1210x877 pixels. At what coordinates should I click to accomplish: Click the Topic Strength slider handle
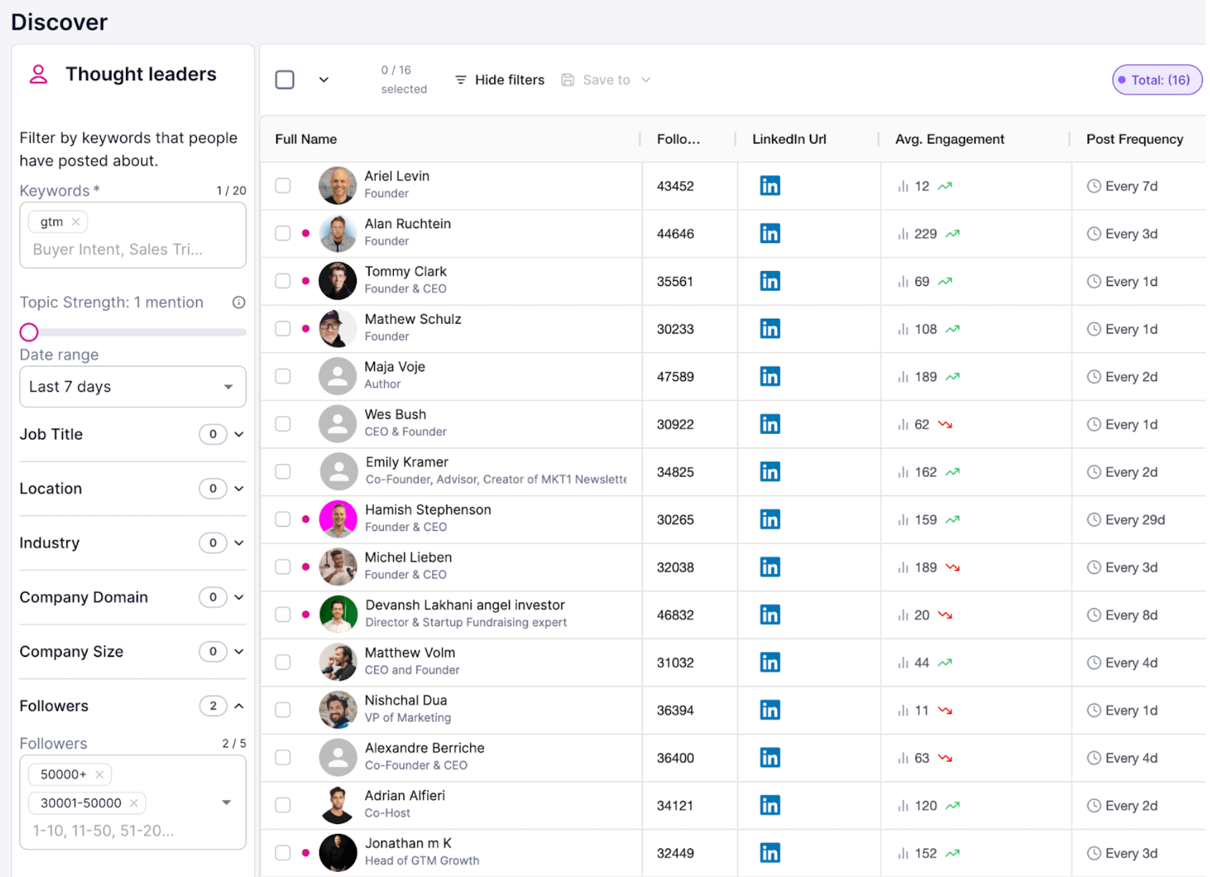point(29,332)
